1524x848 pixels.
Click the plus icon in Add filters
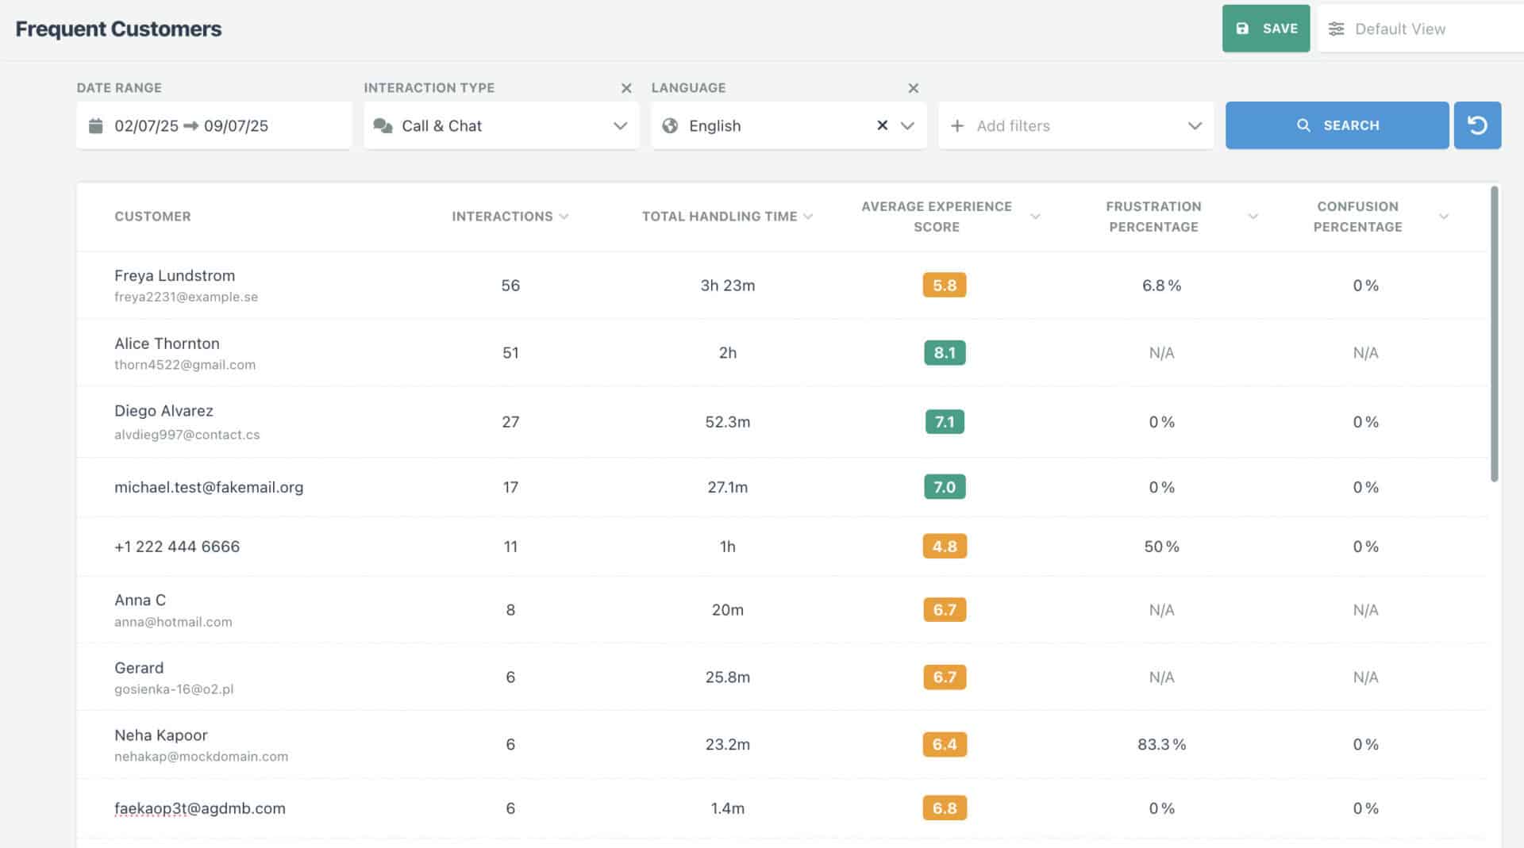(x=957, y=125)
